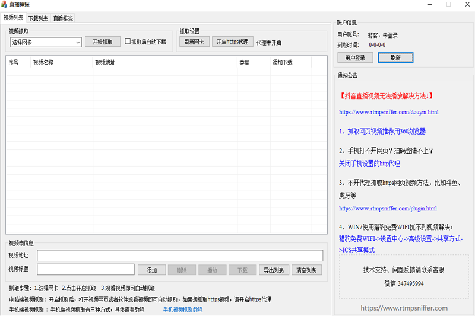Image resolution: width=475 pixels, height=316 pixels.
Task: Open the https://www.rtmpsniffer.com footer link
Action: click(404, 308)
